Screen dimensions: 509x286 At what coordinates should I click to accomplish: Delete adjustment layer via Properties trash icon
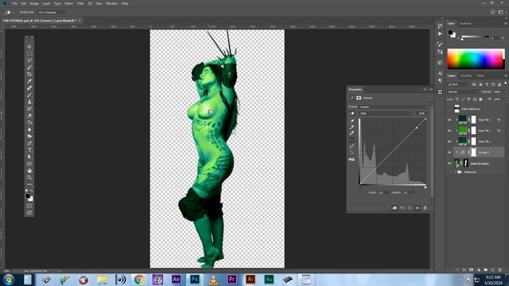(x=425, y=208)
